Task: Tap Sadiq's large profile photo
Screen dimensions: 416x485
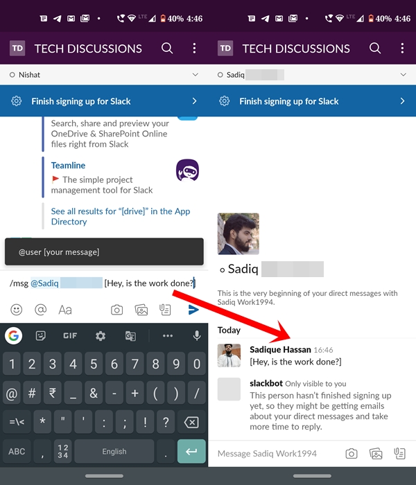Action: coord(239,234)
